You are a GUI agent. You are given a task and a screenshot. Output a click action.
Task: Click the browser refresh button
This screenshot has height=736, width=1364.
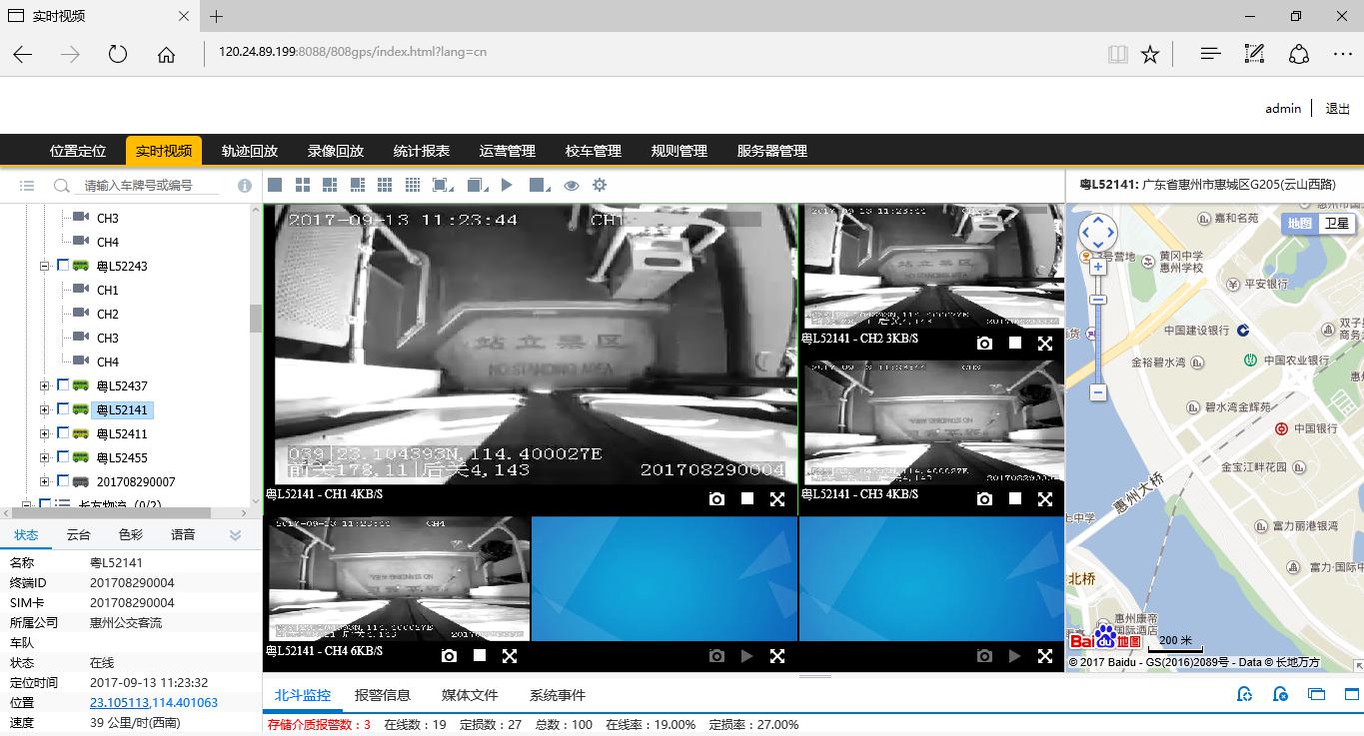pyautogui.click(x=118, y=54)
